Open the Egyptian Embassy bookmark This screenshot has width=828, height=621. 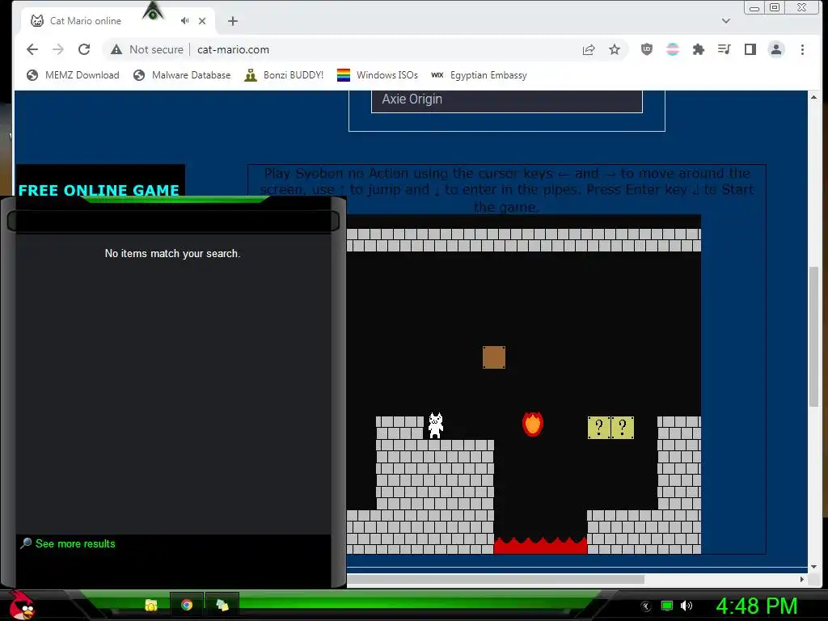pos(479,75)
